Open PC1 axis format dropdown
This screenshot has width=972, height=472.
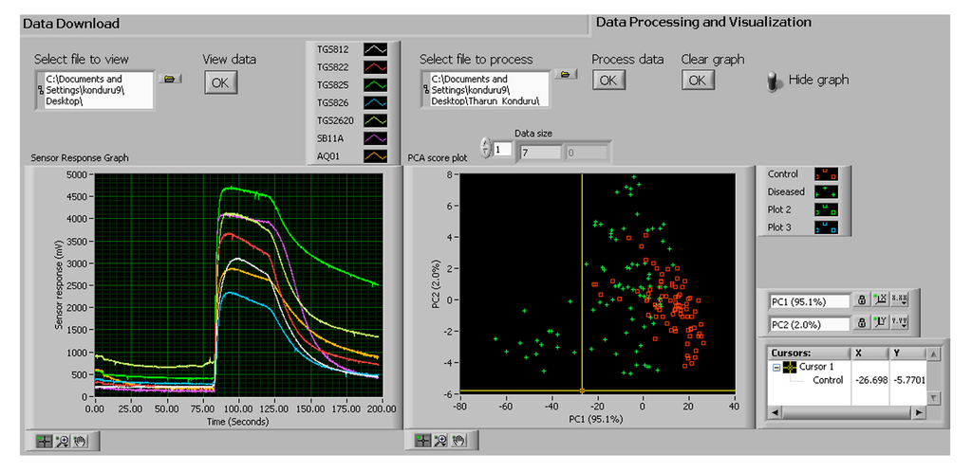pos(901,300)
